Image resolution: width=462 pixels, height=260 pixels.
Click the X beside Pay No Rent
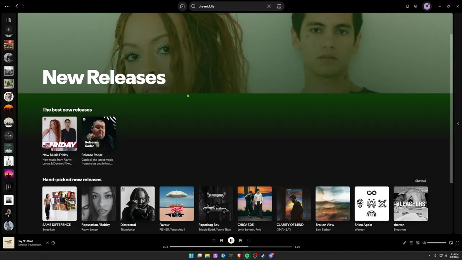(47, 243)
